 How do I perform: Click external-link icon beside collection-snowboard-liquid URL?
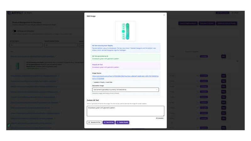click(59, 86)
